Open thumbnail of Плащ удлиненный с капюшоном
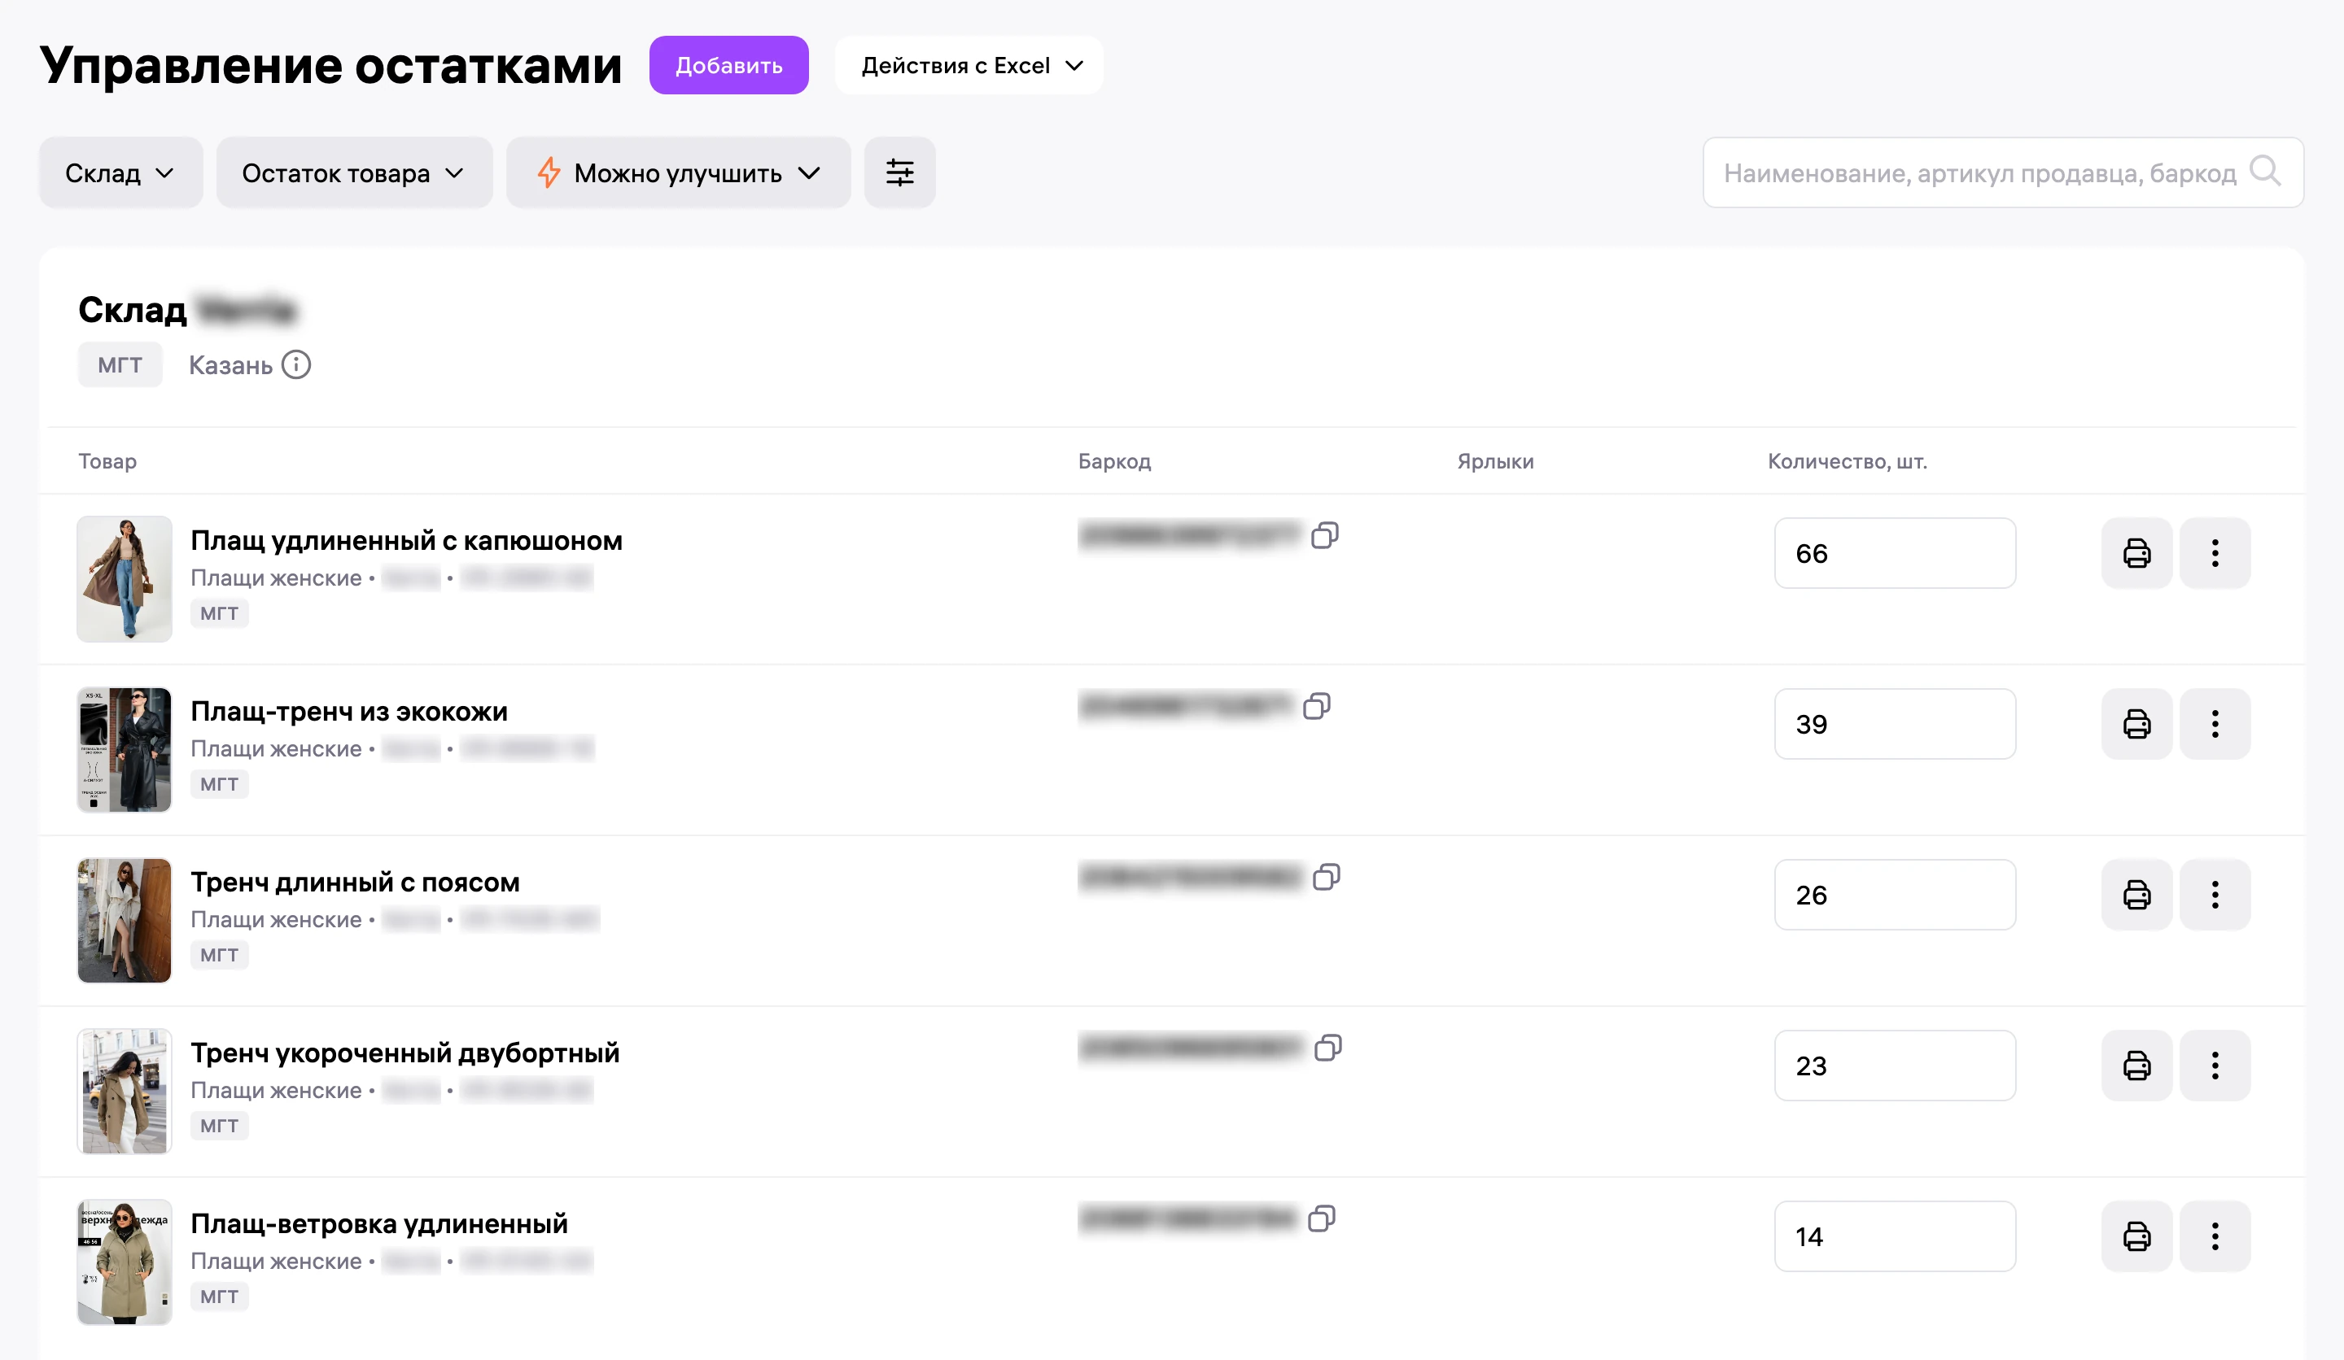The image size is (2344, 1360). [125, 579]
